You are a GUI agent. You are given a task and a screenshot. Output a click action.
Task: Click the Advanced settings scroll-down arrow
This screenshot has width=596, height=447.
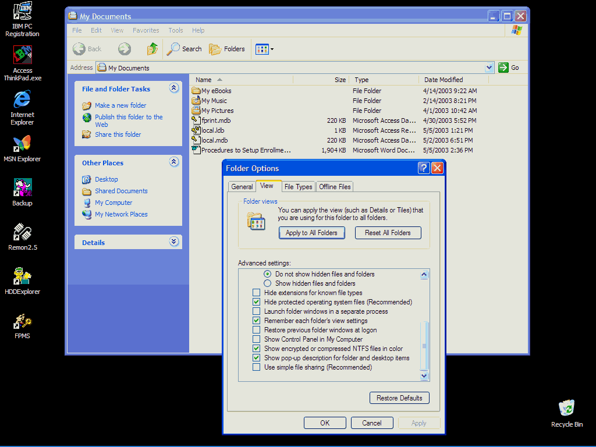coord(424,376)
